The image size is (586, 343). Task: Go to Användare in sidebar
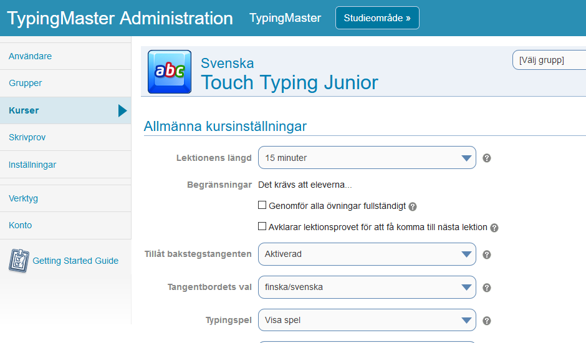pyautogui.click(x=65, y=56)
